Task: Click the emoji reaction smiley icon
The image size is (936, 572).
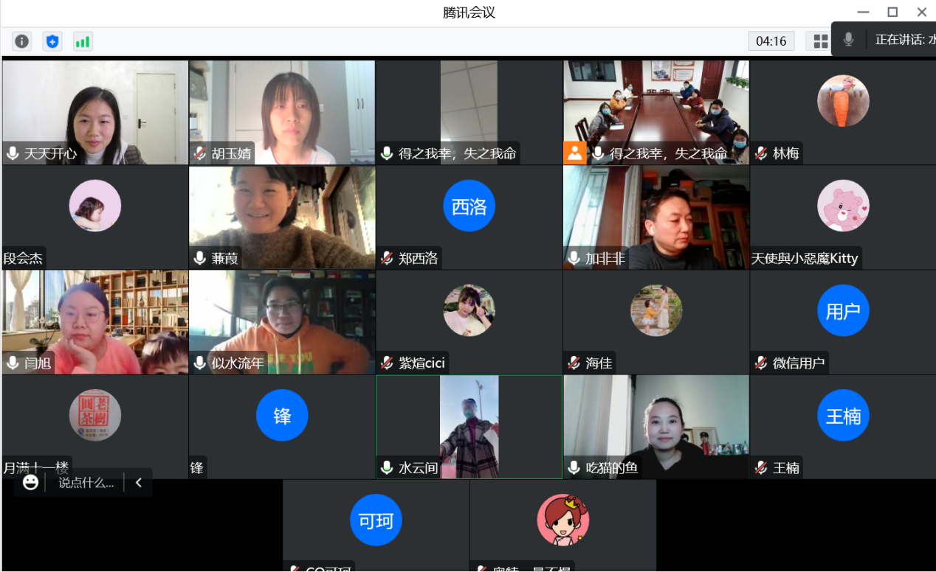Action: [x=30, y=482]
